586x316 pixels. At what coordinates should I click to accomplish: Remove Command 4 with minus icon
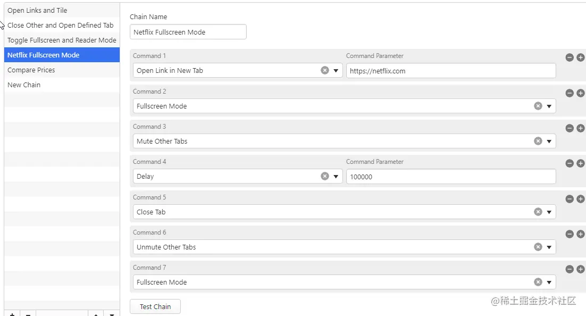click(x=569, y=163)
